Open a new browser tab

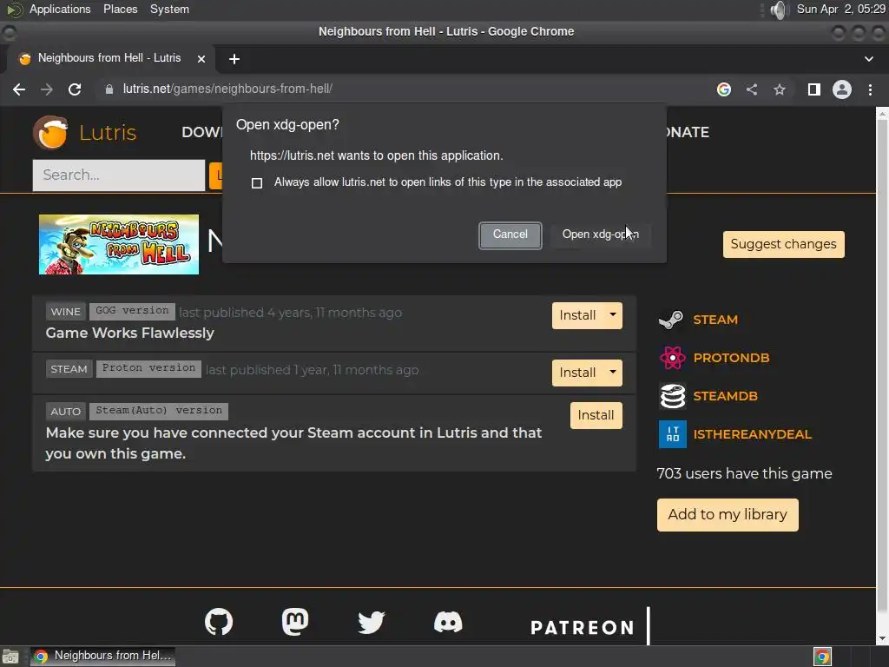coord(234,59)
